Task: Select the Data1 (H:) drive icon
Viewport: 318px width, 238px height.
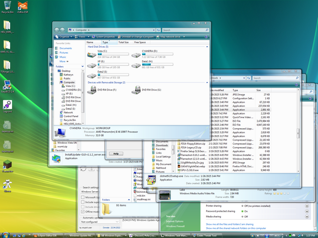Action: pyautogui.click(x=136, y=65)
